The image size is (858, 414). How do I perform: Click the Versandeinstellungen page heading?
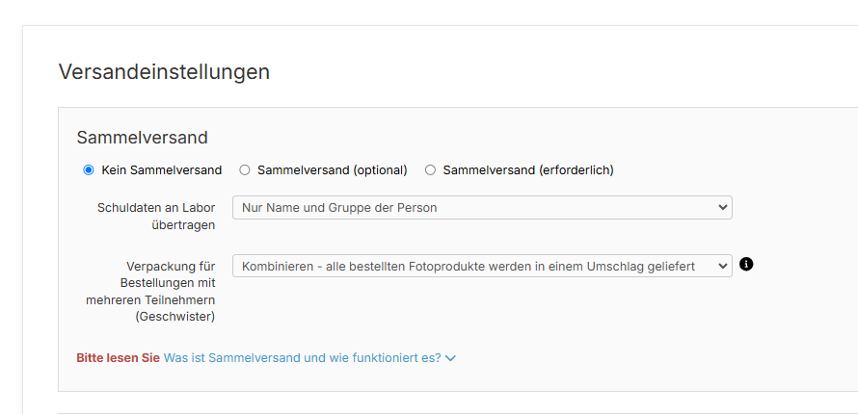[x=164, y=72]
